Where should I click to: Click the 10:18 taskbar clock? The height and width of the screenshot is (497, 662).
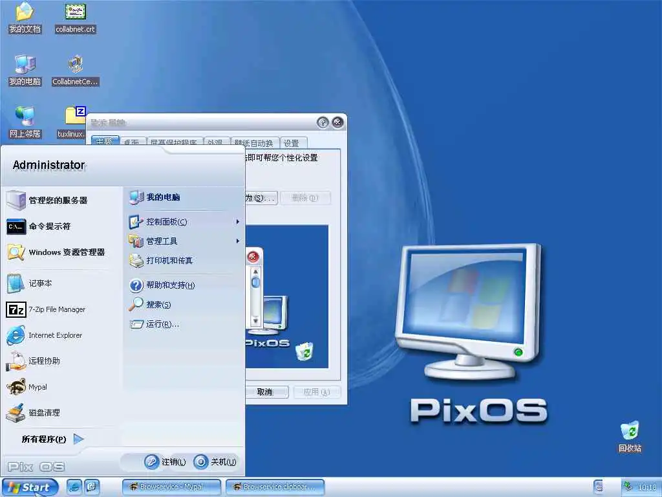tap(646, 487)
